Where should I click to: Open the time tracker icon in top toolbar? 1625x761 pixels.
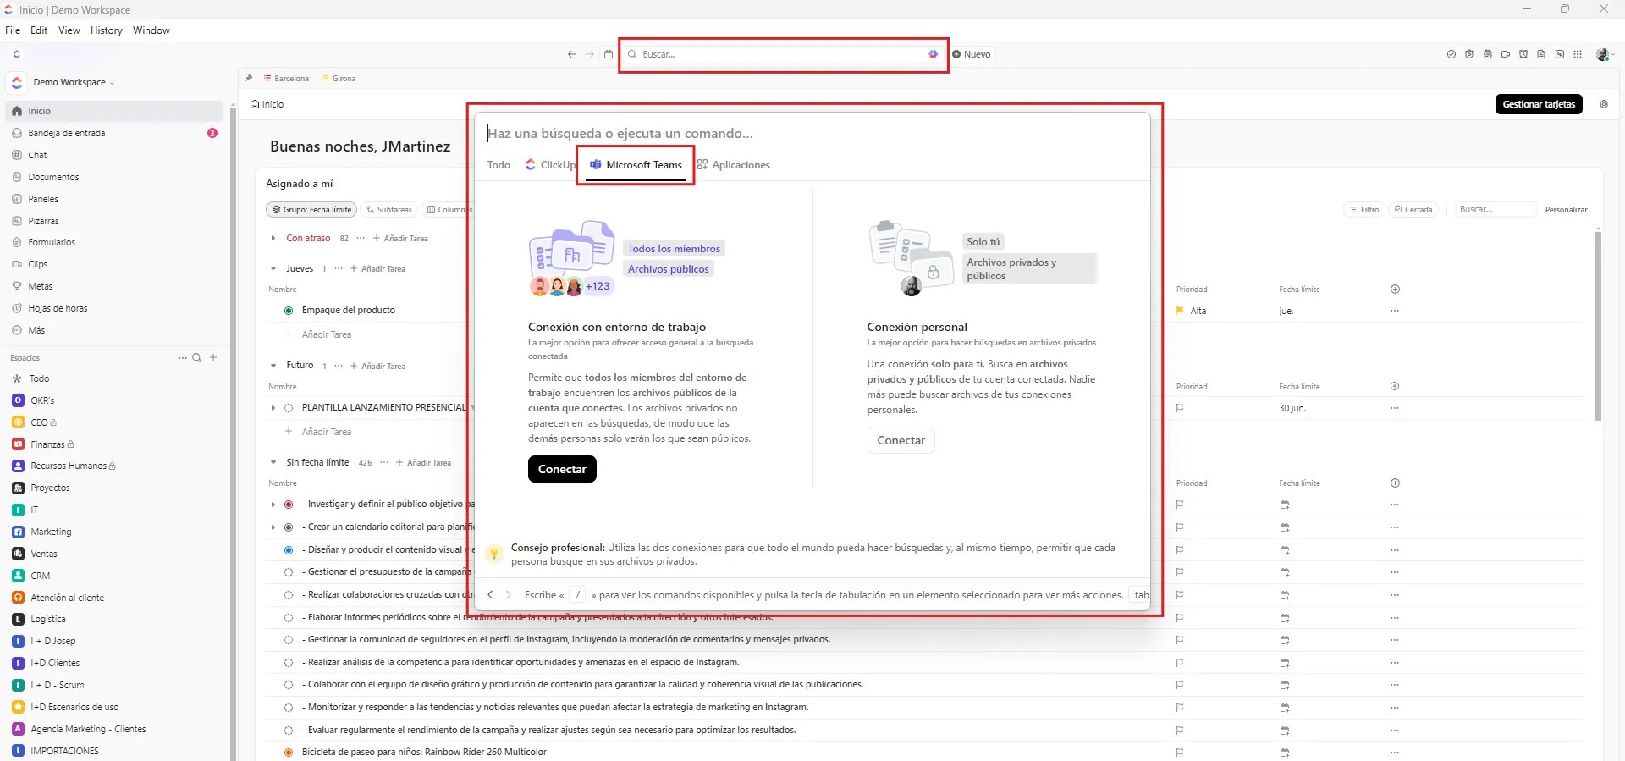pyautogui.click(x=1469, y=54)
